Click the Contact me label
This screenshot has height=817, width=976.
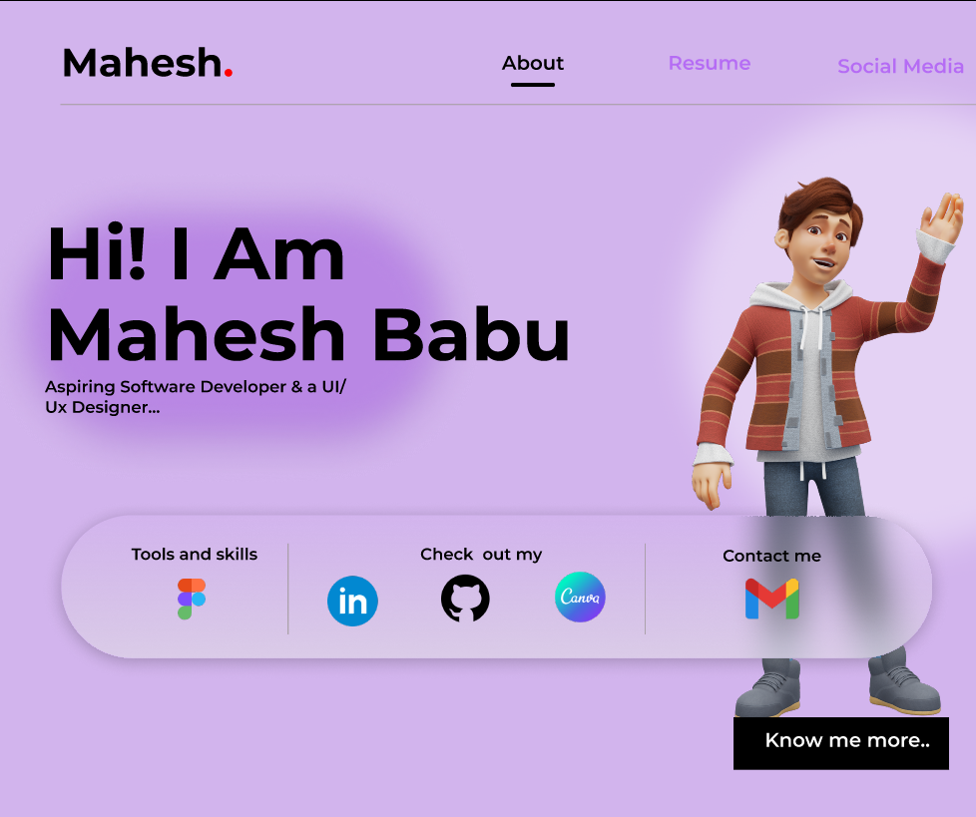tap(771, 556)
